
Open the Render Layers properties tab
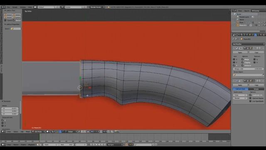pos(241,35)
